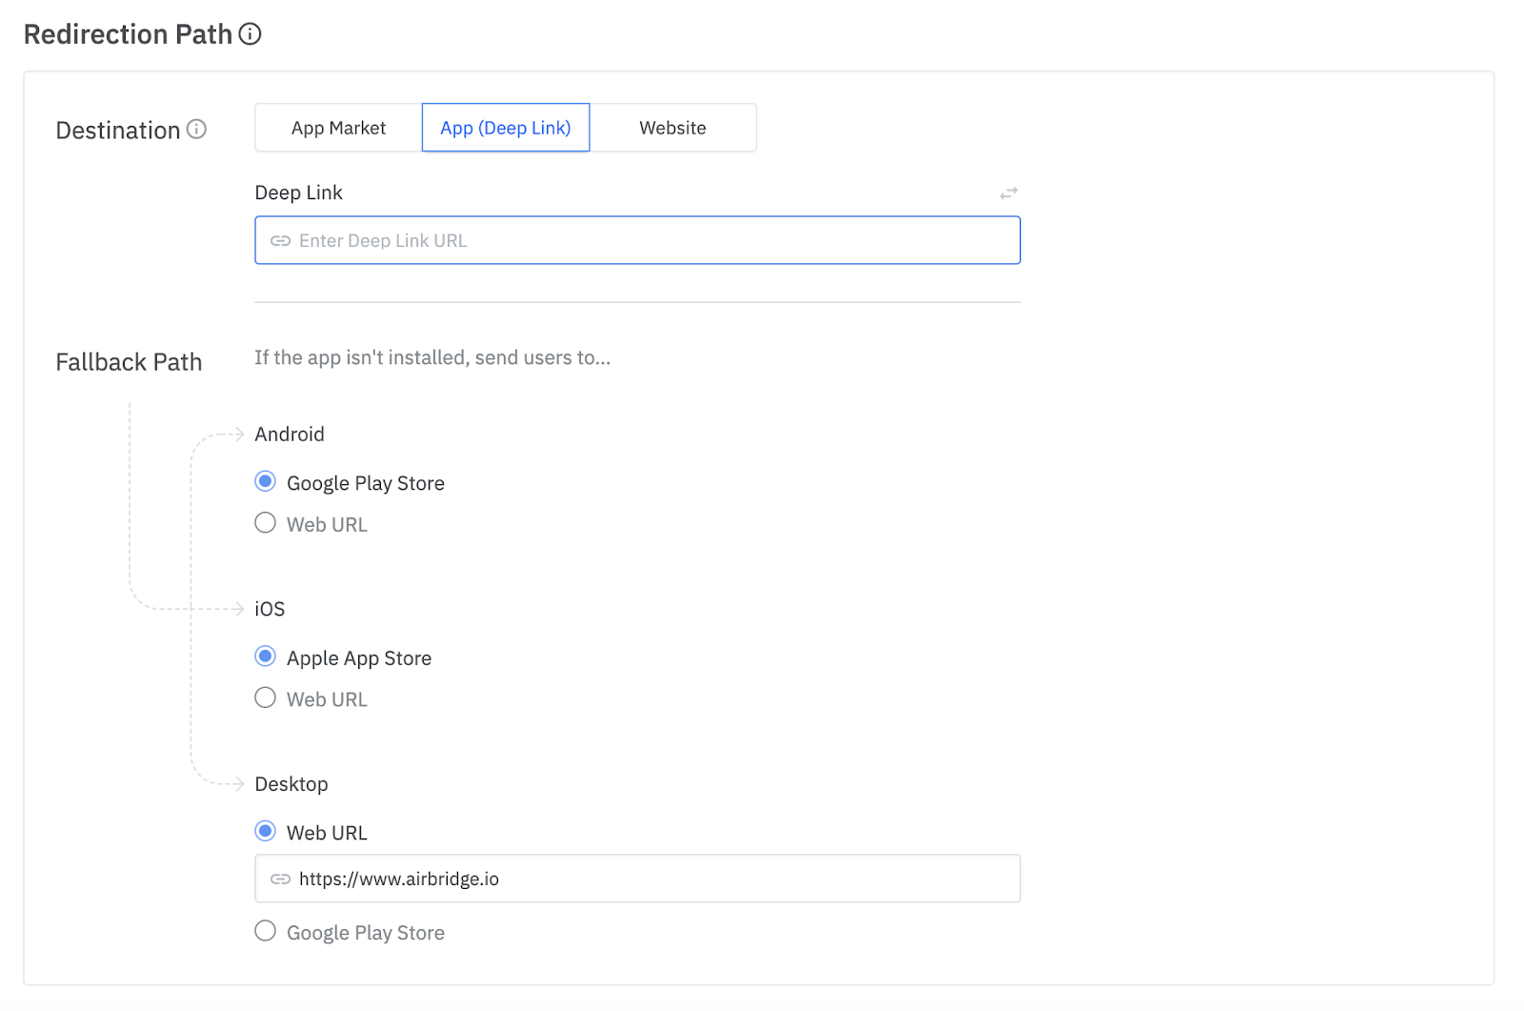This screenshot has width=1524, height=1011.
Task: Click the airbridge.io web URL input field
Action: [637, 879]
